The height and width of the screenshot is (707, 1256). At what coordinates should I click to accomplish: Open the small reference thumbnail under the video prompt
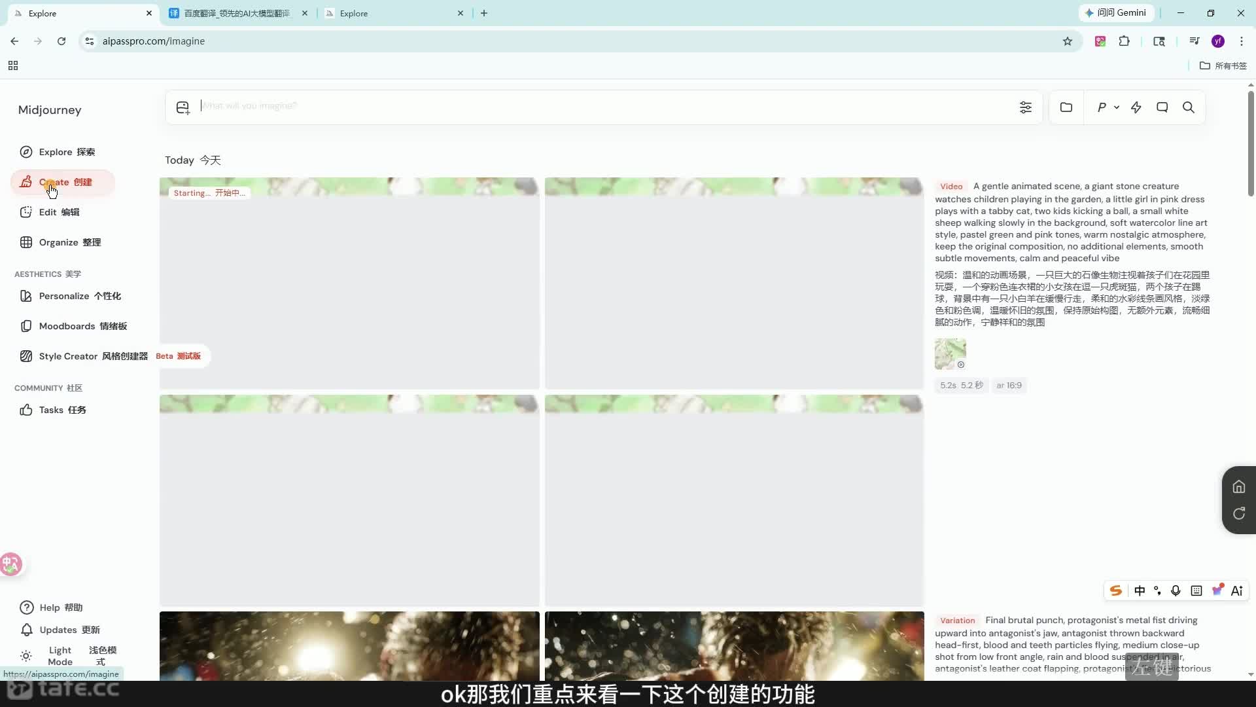(951, 354)
